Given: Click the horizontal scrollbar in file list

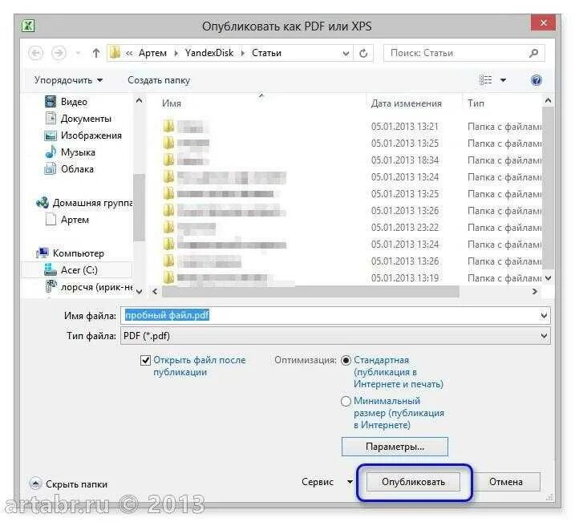Looking at the screenshot, I should point(310,292).
